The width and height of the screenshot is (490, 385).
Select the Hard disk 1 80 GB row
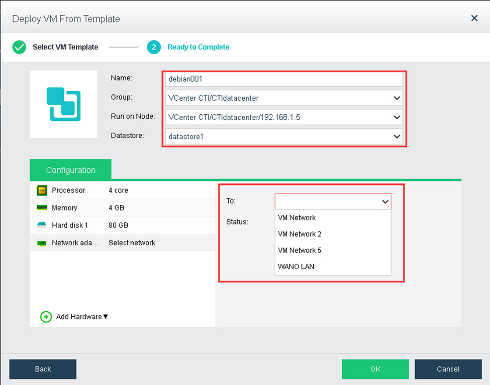coord(123,225)
